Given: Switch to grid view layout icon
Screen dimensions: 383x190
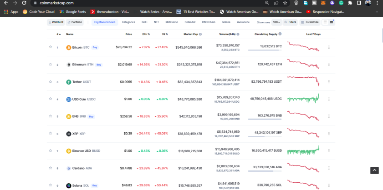Looking at the screenshot, I should pos(332,22).
